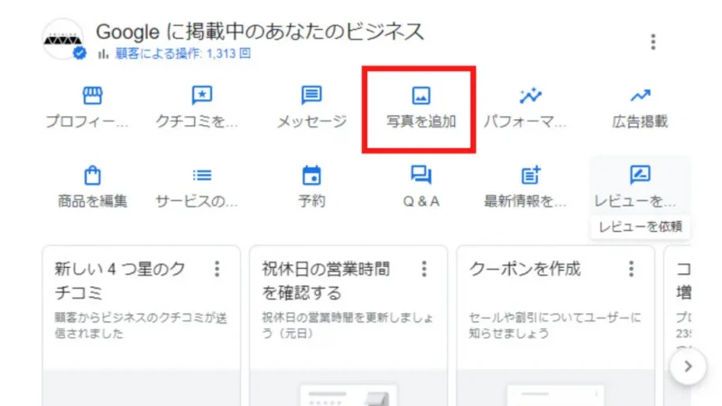The image size is (722, 406).
Task: Open the 新しい 4 つ星のクチコミ card
Action: click(142, 326)
